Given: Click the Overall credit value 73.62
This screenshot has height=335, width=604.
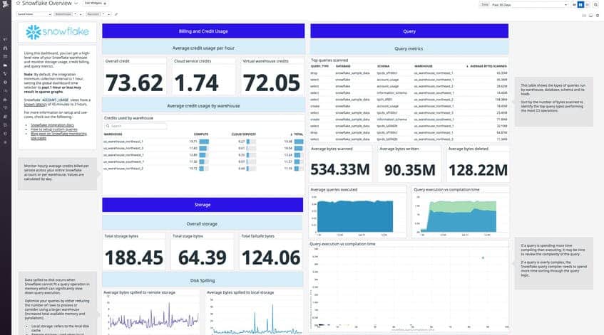Looking at the screenshot, I should tap(135, 83).
